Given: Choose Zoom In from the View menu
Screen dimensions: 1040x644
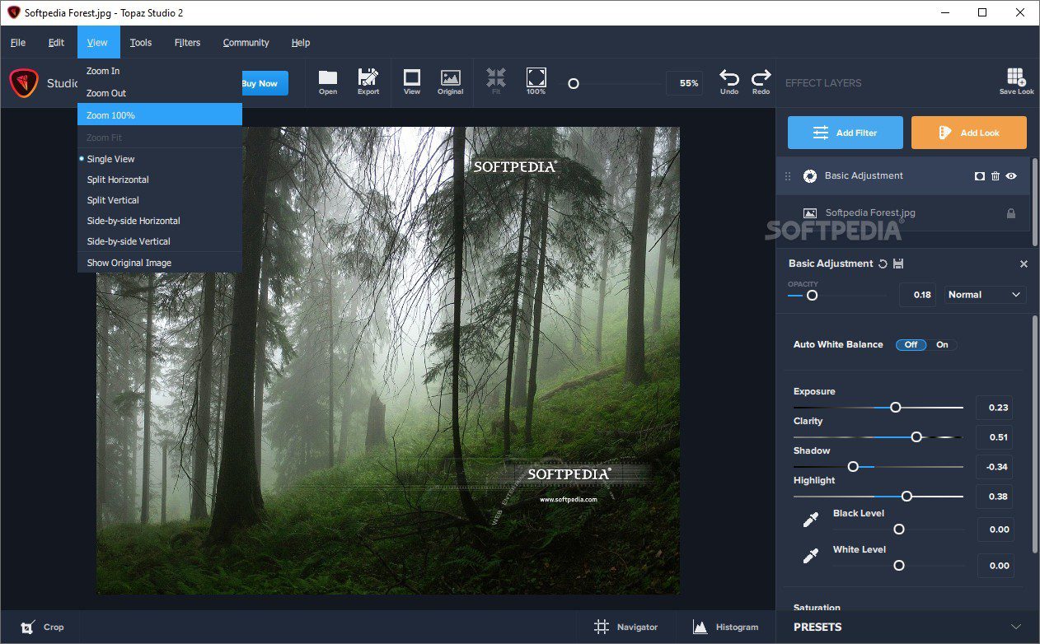Looking at the screenshot, I should point(160,71).
